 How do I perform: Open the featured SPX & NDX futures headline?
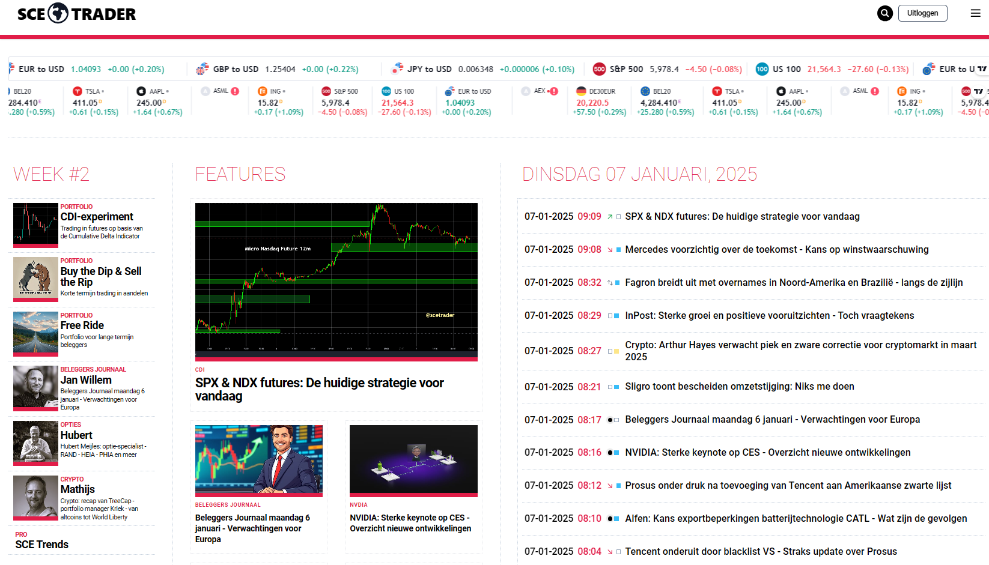point(320,390)
